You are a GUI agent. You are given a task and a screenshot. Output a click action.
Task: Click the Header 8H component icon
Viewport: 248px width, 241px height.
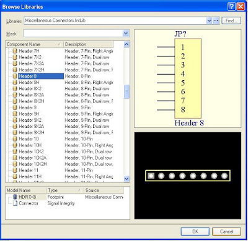pos(15,82)
